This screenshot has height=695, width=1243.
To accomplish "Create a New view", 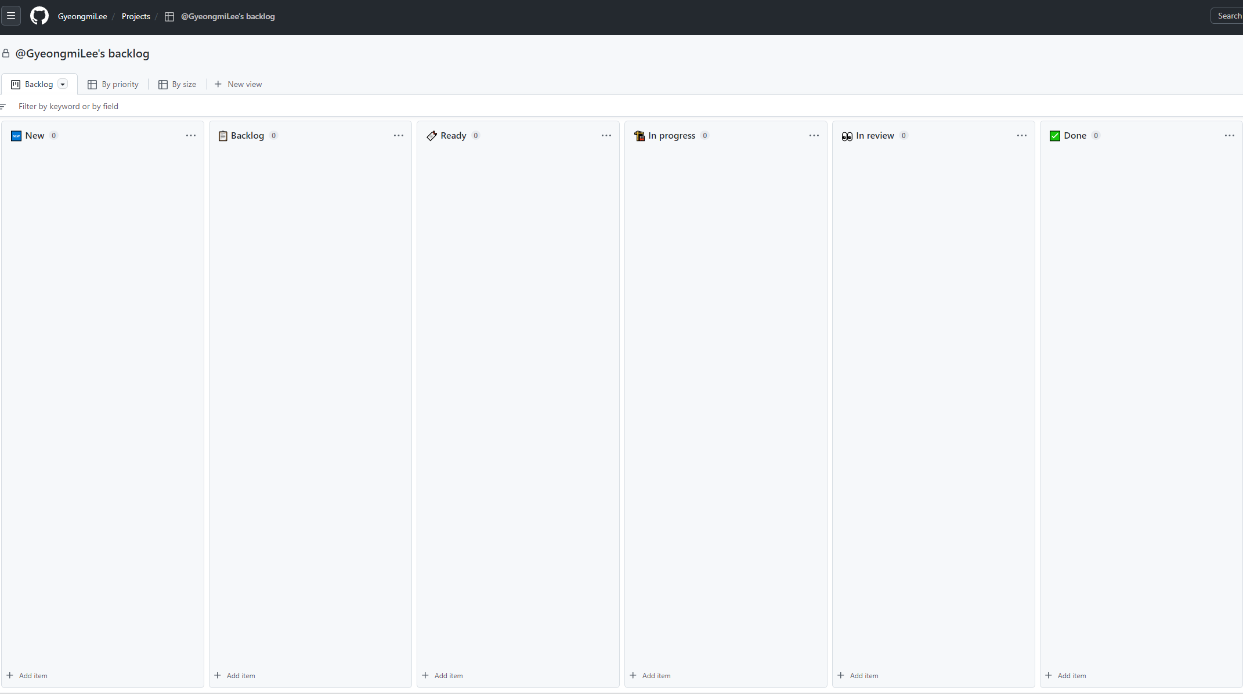I will click(238, 84).
